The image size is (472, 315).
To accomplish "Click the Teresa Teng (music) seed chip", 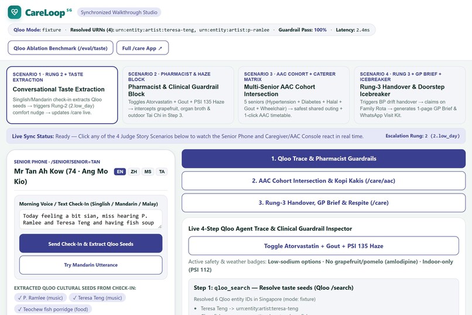I will (97, 298).
